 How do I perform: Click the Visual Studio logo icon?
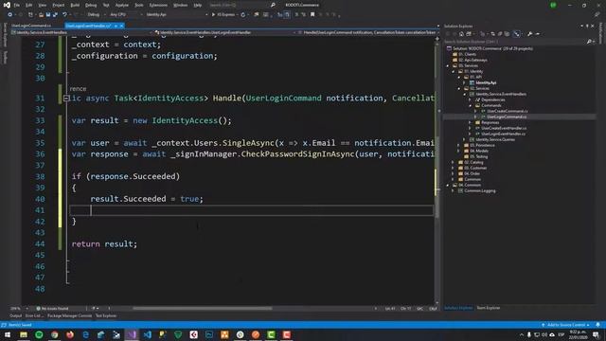(x=7, y=5)
